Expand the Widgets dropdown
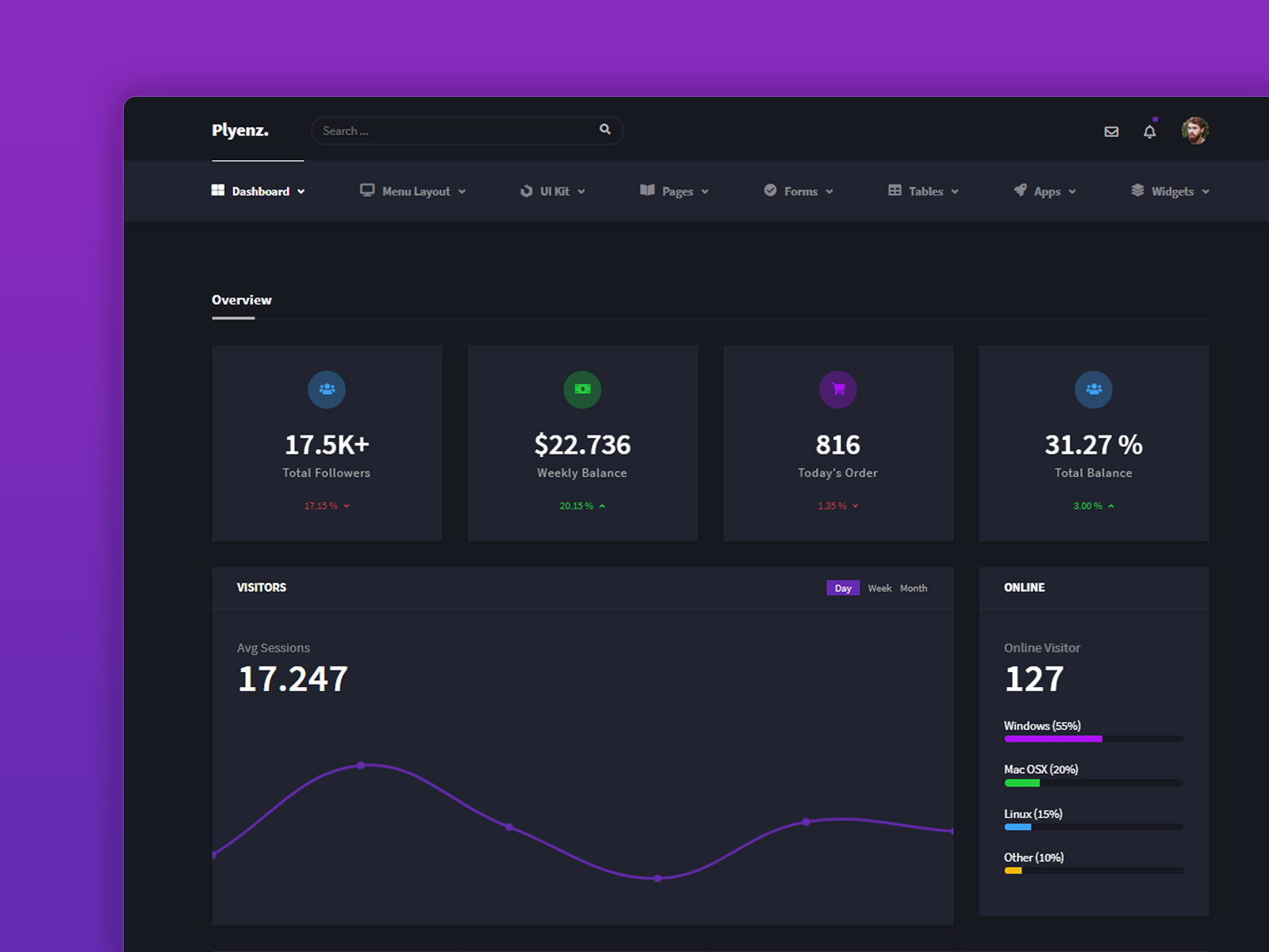The image size is (1269, 952). [x=1172, y=191]
